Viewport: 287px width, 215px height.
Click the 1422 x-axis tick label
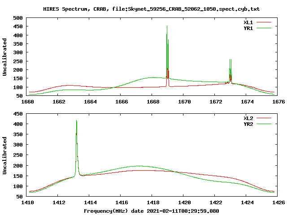216,202
